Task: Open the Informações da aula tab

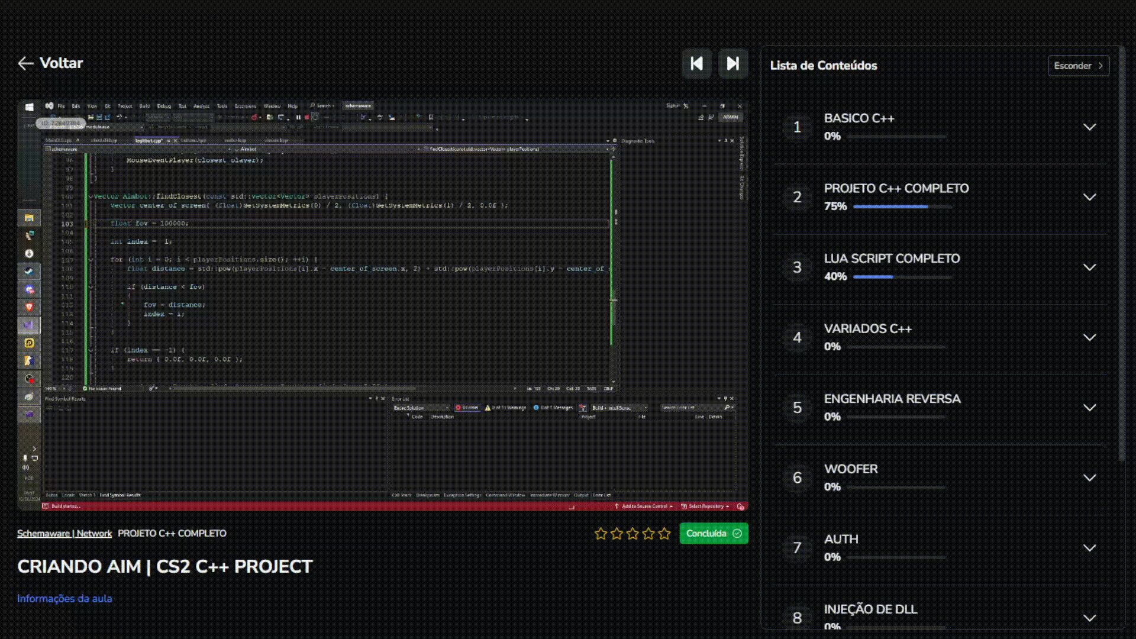Action: pyautogui.click(x=64, y=599)
